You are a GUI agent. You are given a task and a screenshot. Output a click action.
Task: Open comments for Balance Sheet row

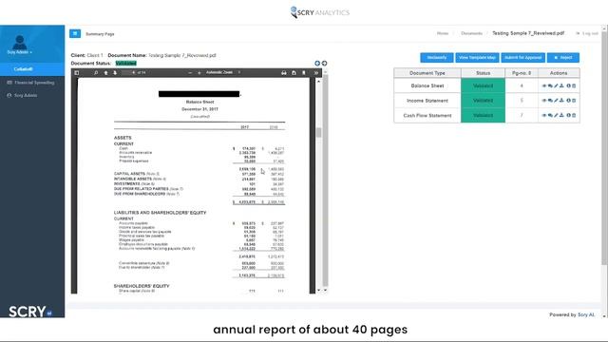(x=550, y=85)
